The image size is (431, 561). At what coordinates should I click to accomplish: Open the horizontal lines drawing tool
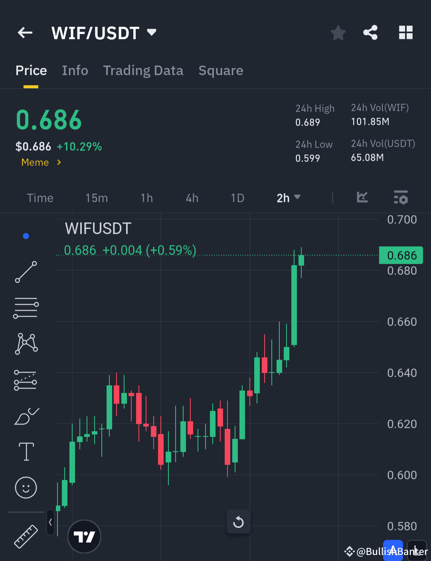pyautogui.click(x=26, y=307)
